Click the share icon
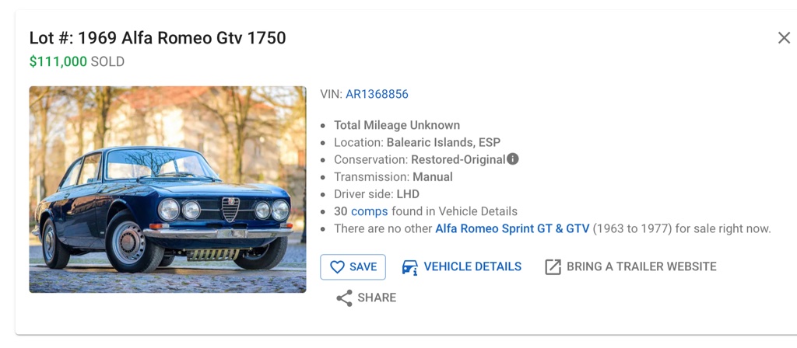This screenshot has height=348, width=797. coord(344,298)
